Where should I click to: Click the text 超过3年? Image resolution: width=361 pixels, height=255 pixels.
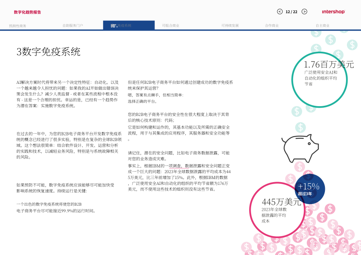305,194
